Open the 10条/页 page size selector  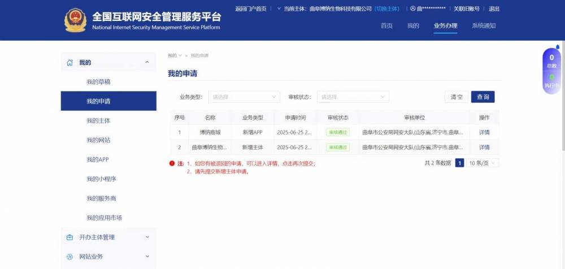[x=483, y=163]
